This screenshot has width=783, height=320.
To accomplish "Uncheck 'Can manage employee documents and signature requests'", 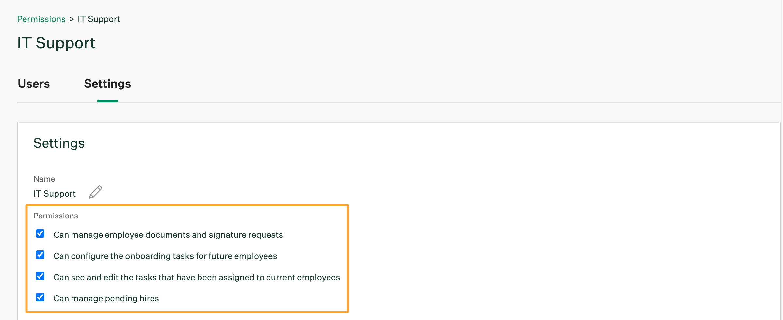I will (x=40, y=233).
